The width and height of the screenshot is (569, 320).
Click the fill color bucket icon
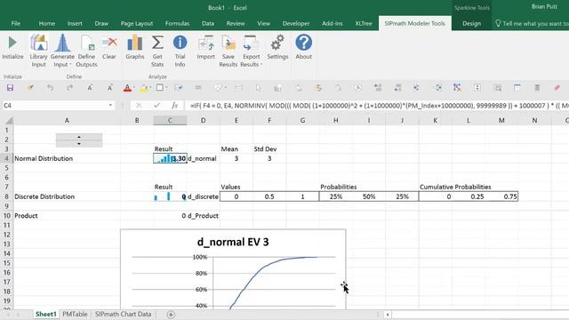coord(143,88)
